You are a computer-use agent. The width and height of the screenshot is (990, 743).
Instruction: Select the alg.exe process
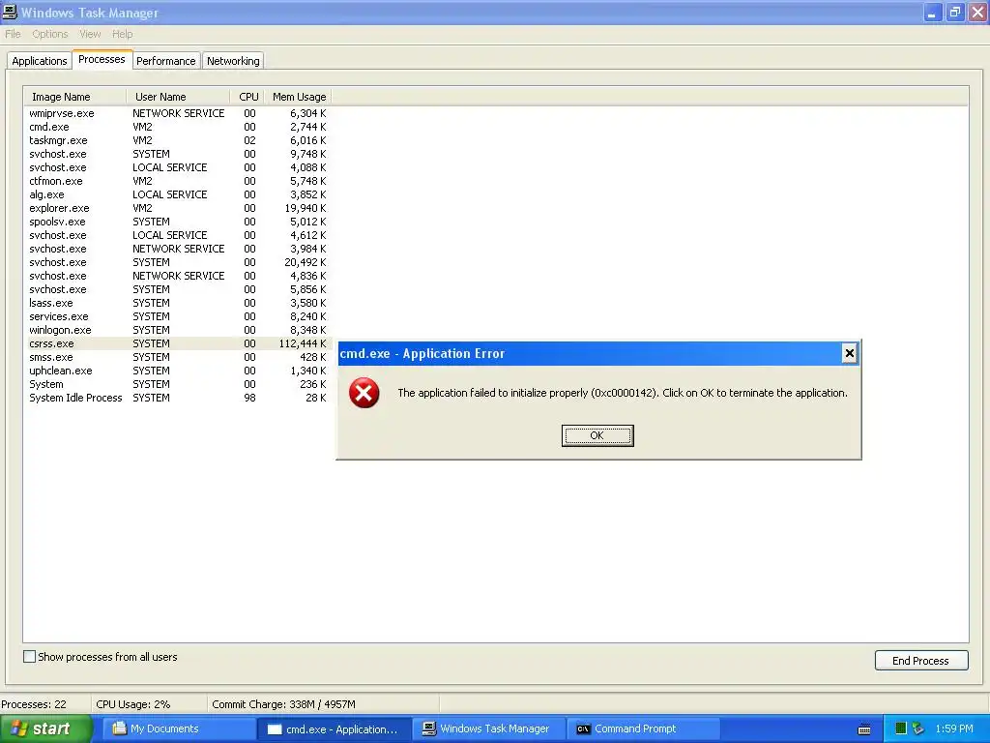pos(178,194)
